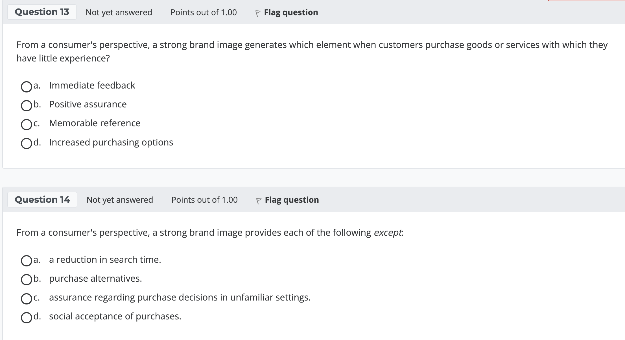Click 'Positive assurance' answer label
The image size is (625, 340).
tap(88, 104)
